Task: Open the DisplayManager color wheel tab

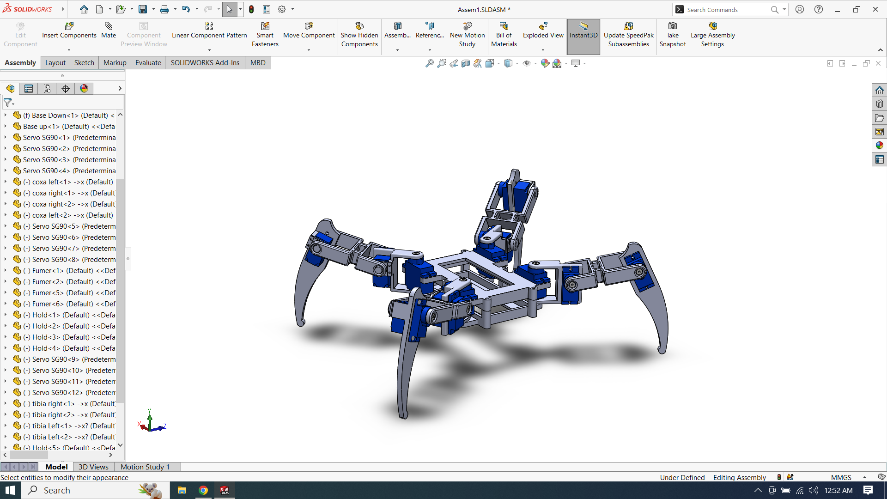Action: point(84,89)
